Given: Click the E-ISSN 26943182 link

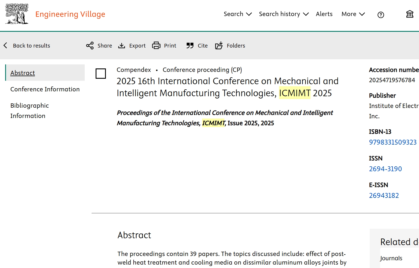Looking at the screenshot, I should [384, 196].
